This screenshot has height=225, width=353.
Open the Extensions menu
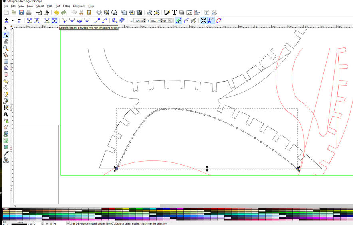pos(79,6)
